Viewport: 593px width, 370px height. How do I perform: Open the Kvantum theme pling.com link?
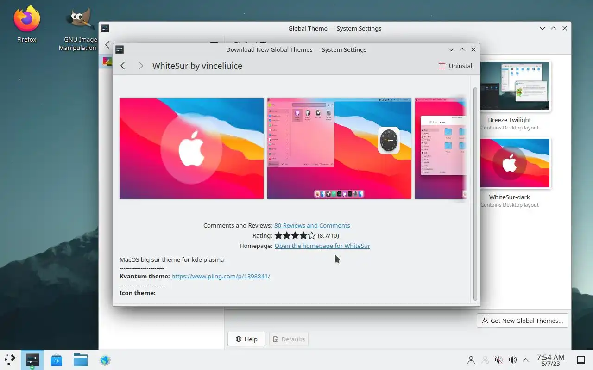221,276
